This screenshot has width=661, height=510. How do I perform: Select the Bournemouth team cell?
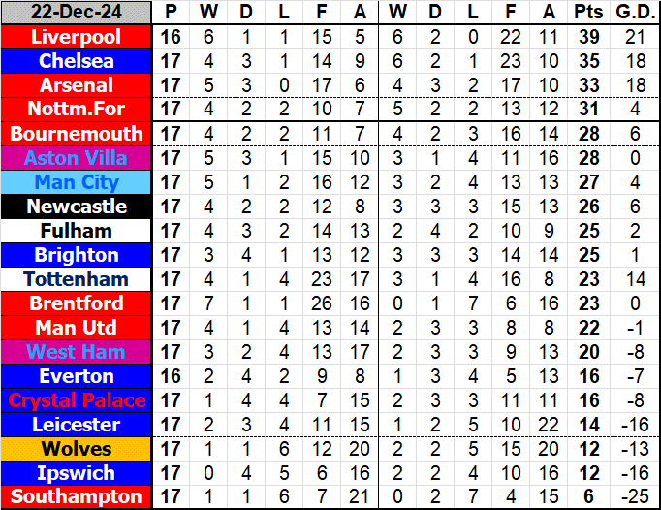click(77, 134)
